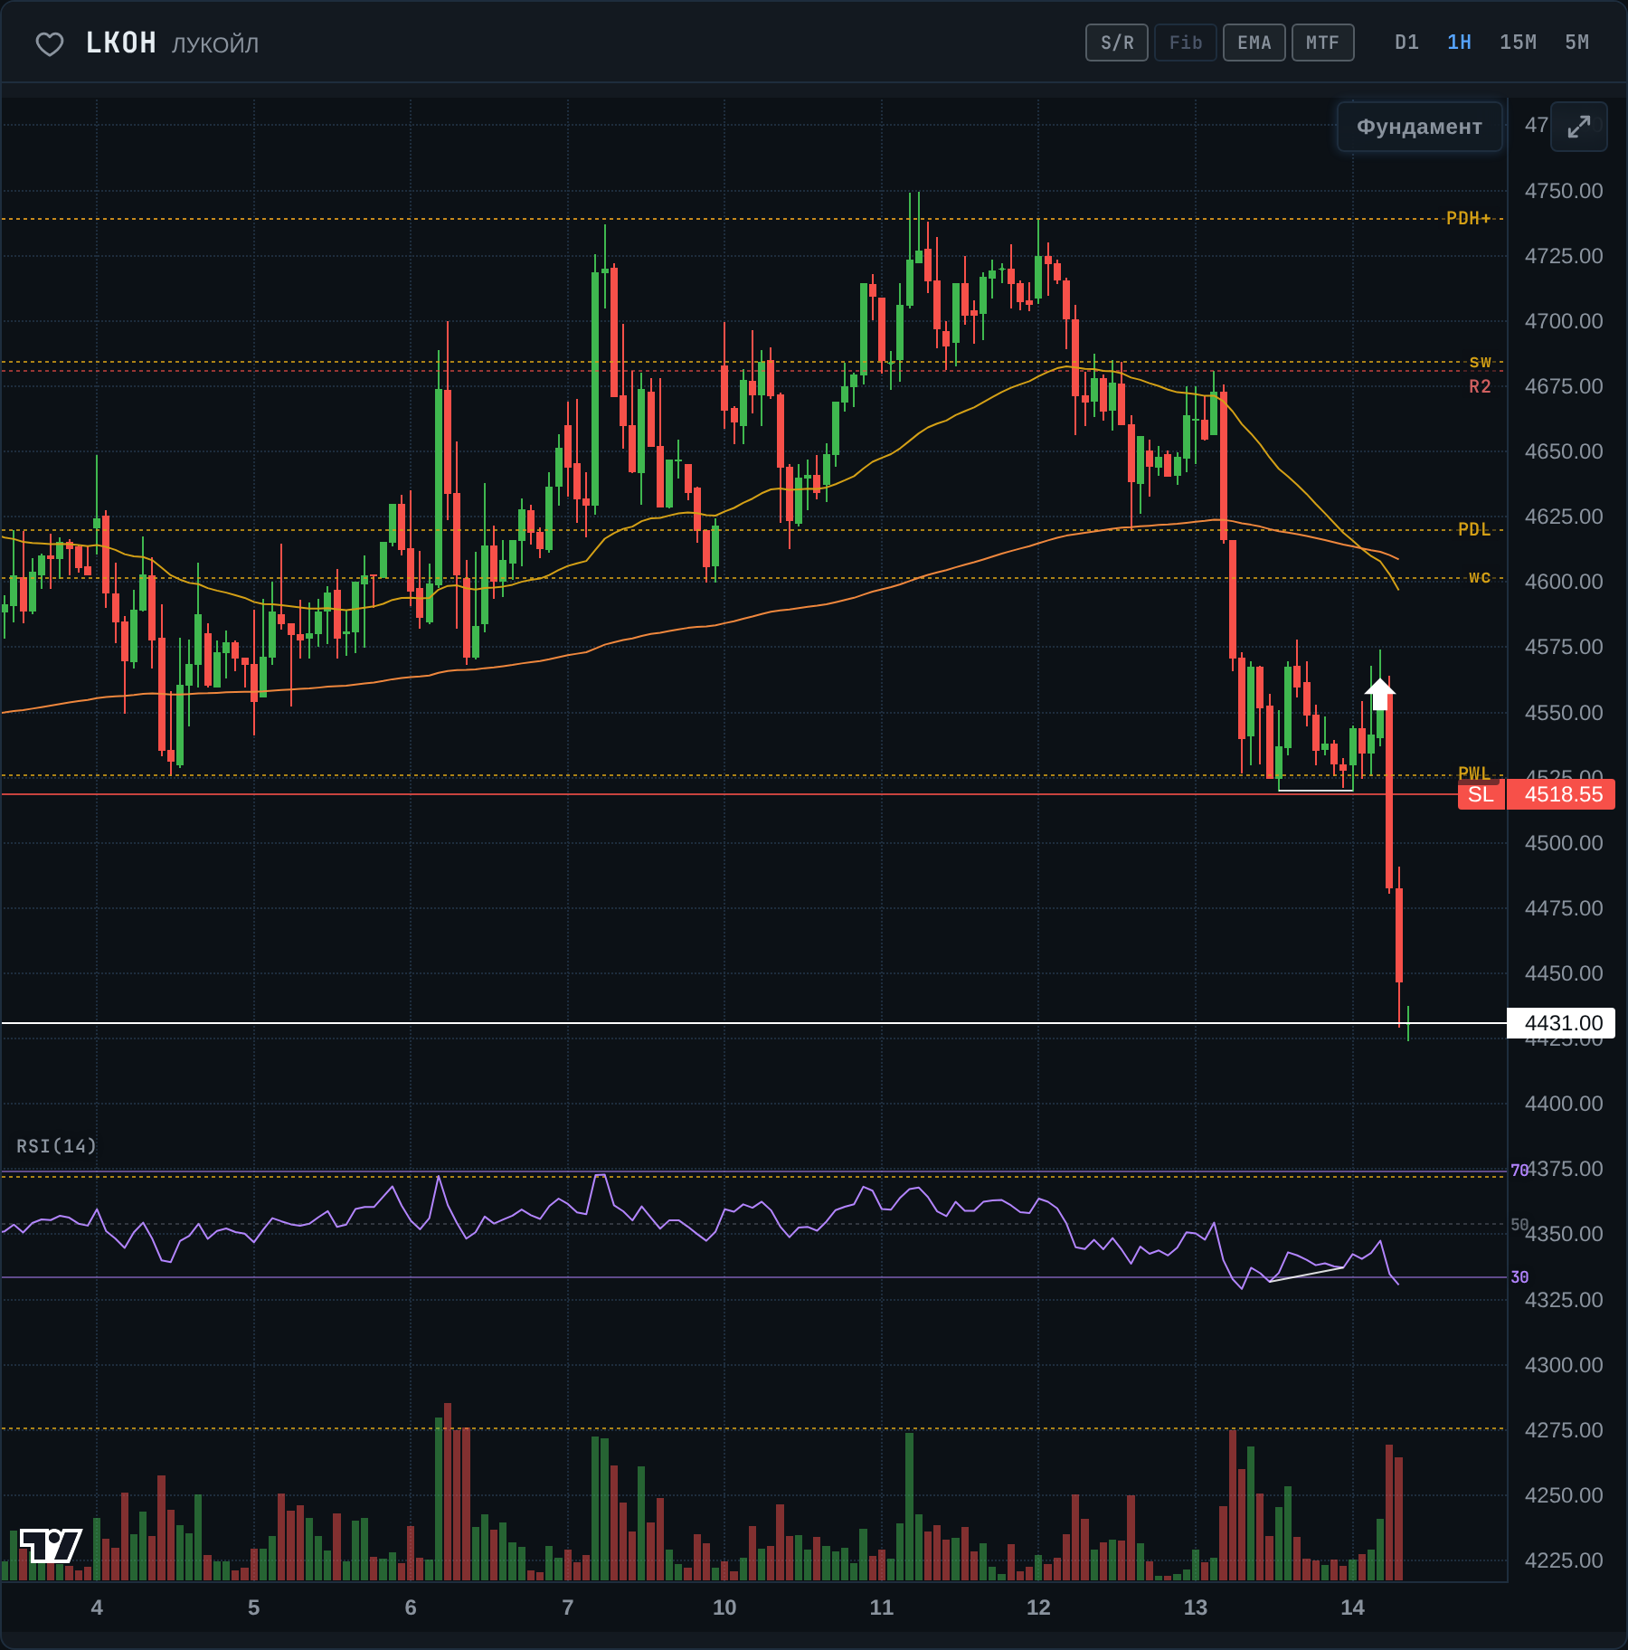Click the 4600.00 price axis label

click(1564, 582)
